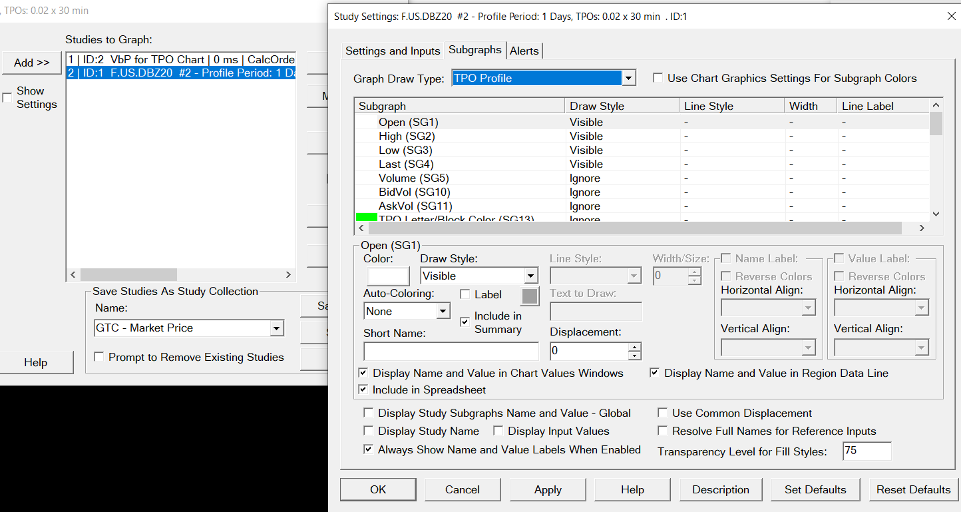Screen dimensions: 961x512
Task: Click the Displacement value field
Action: click(x=590, y=351)
